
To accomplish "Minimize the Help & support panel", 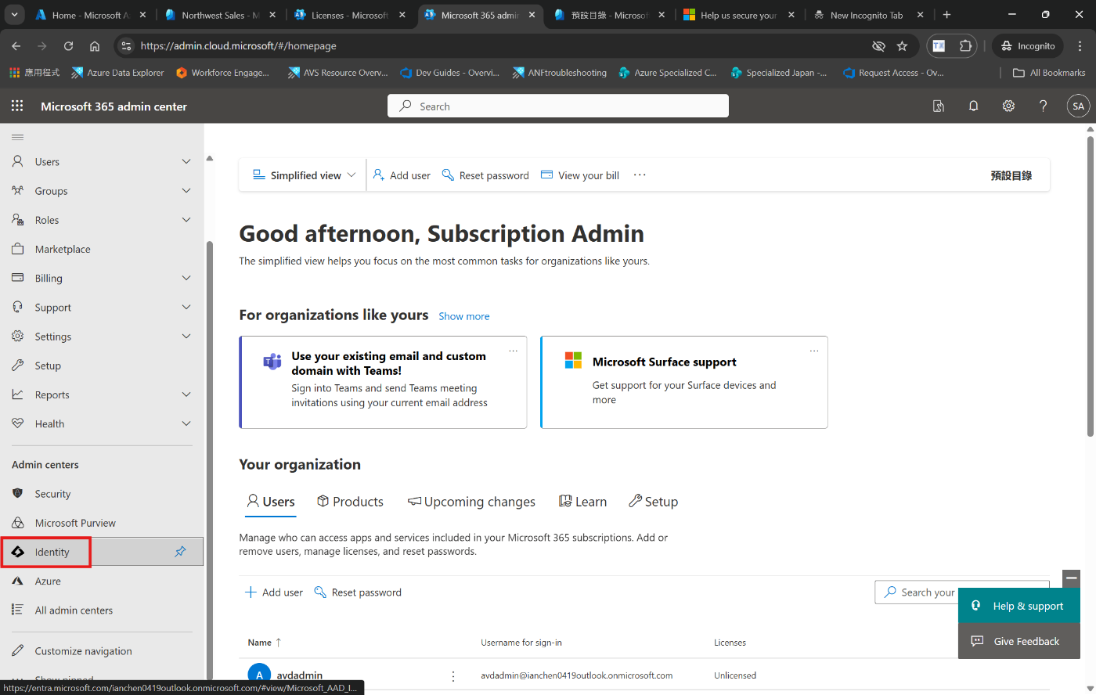I will click(1072, 578).
